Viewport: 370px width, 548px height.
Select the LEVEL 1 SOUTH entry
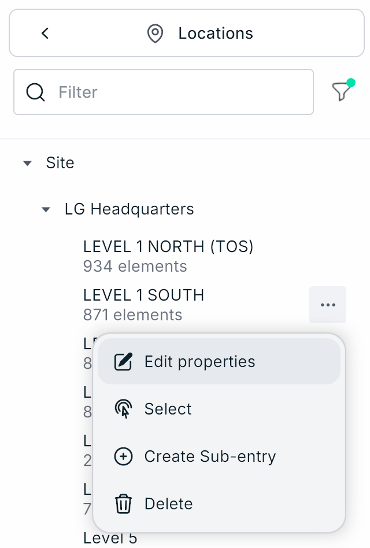[144, 304]
